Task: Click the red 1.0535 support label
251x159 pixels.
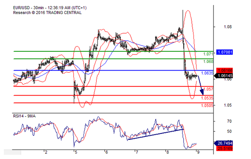Action: coord(207,98)
